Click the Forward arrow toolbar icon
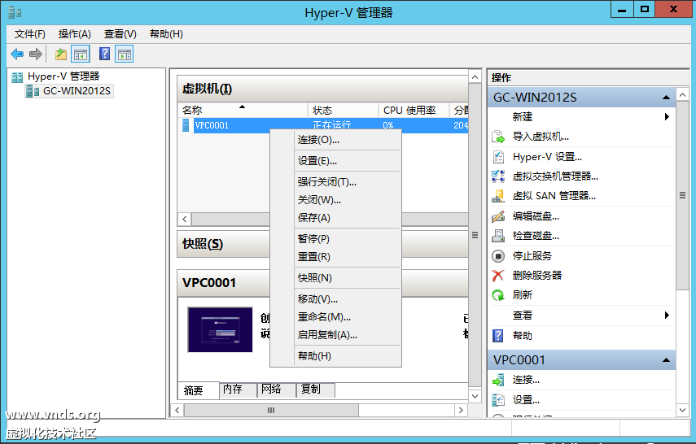Screen dimensions: 696x444 pyautogui.click(x=36, y=54)
